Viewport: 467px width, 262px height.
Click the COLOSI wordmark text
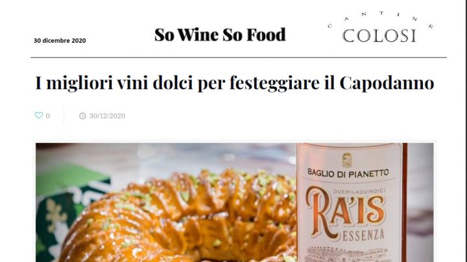tap(379, 36)
